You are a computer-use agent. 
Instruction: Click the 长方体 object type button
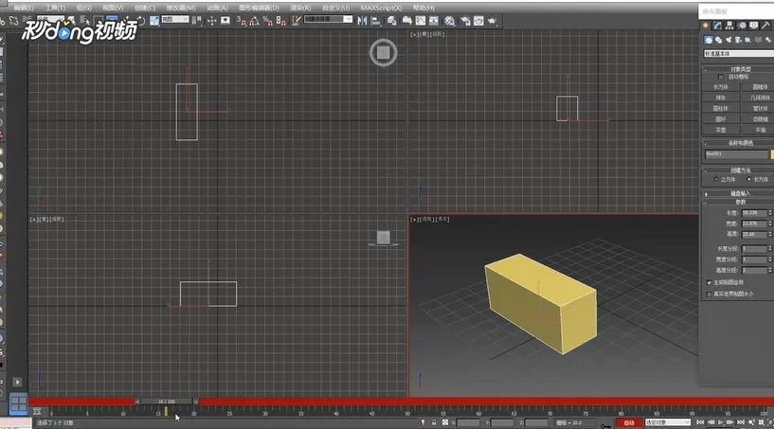coord(721,87)
